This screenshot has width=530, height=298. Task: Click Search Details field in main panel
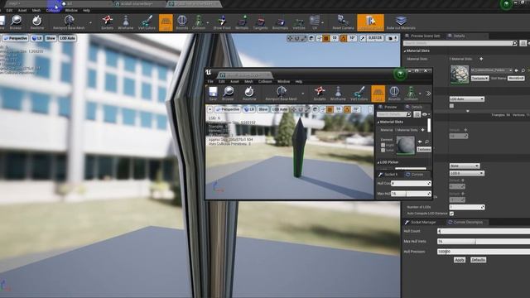(458, 43)
